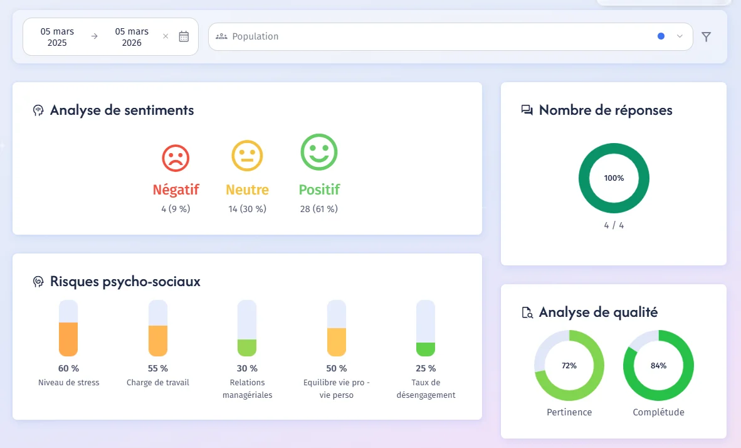Click the Analyse de sentiments heading icon
741x448 pixels.
tap(38, 110)
